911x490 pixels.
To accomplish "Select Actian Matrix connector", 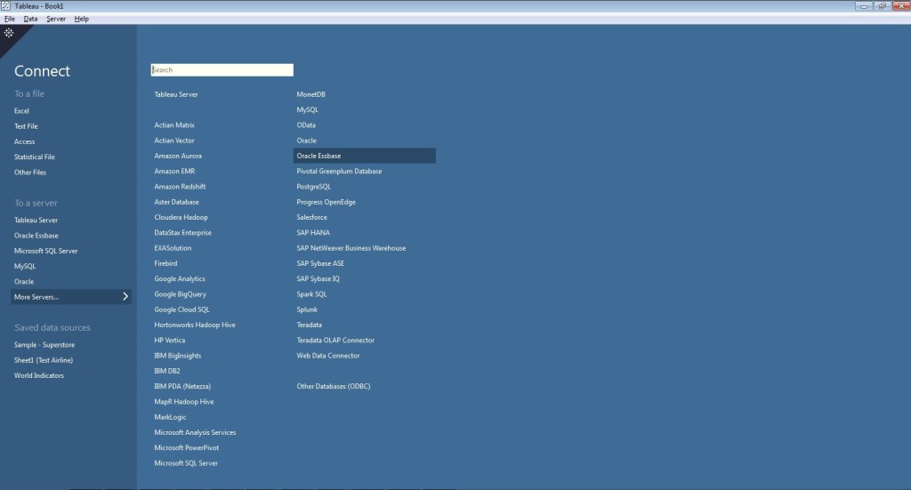I will click(x=174, y=125).
